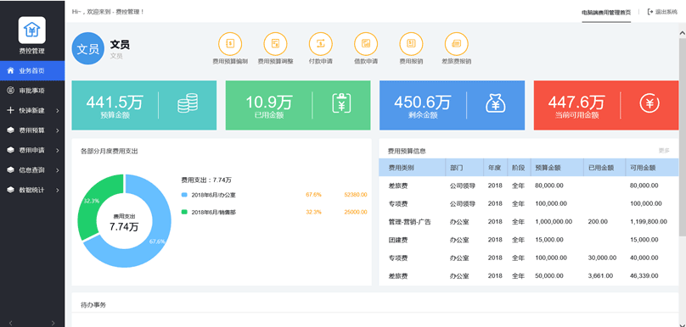This screenshot has height=327, width=686.
Task: Collapse sidebar with bottom left arrow
Action: tap(11, 324)
